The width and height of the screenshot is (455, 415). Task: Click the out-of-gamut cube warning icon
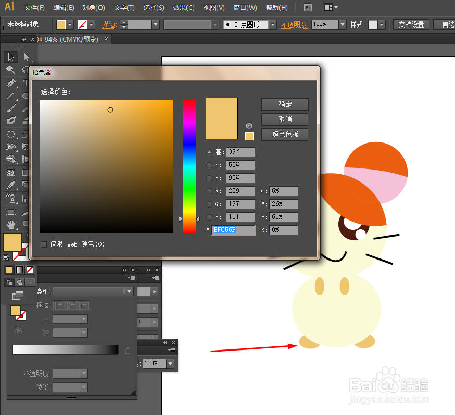[x=249, y=126]
